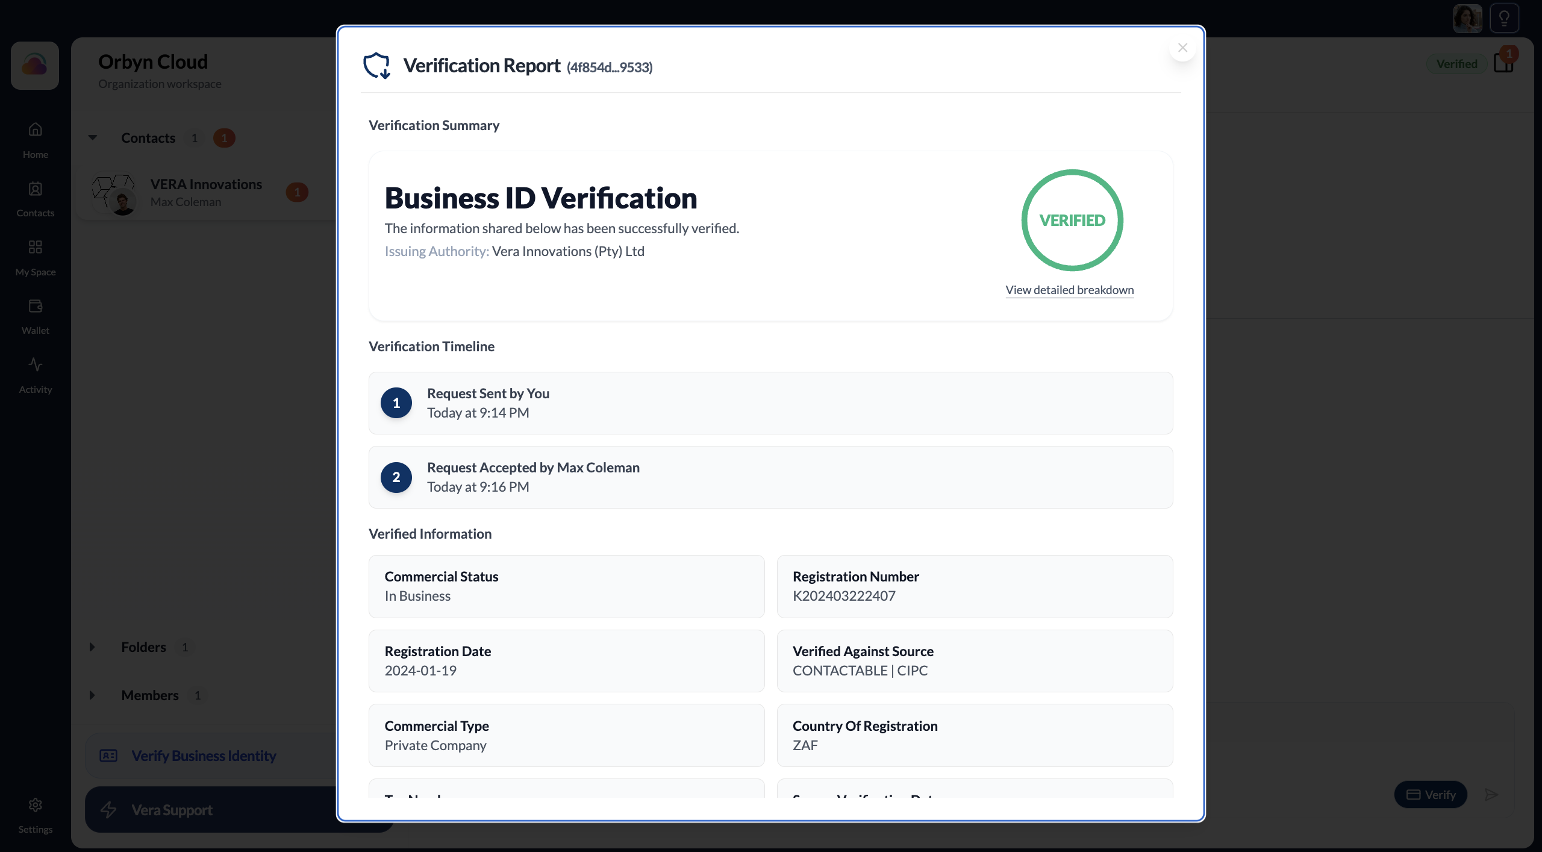Click the shield icon on the Verification Report
The width and height of the screenshot is (1542, 852).
pyautogui.click(x=377, y=65)
